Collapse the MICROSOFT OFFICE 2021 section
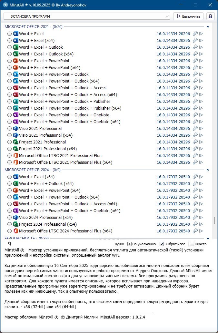The width and height of the screenshot is (218, 333). coord(208,27)
